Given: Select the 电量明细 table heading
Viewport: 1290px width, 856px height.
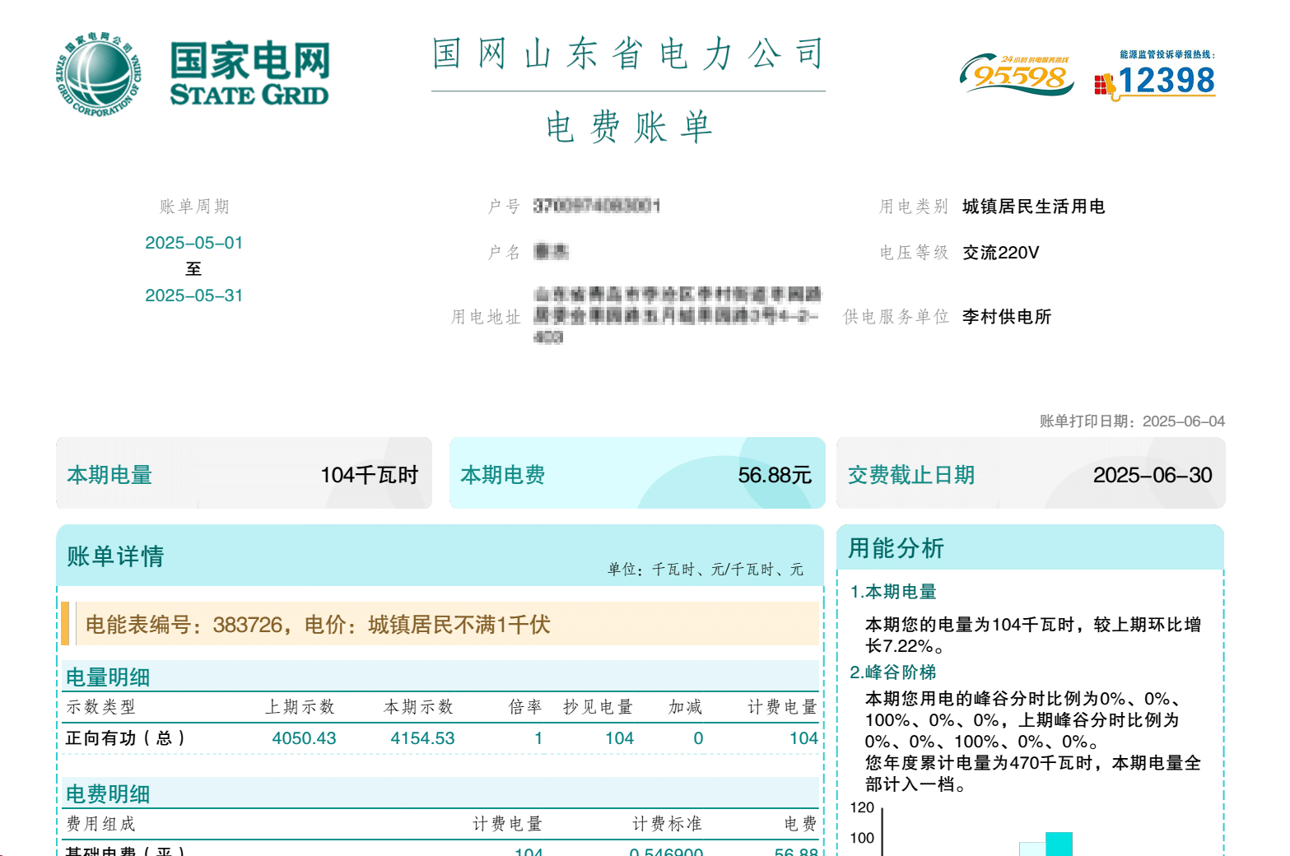Looking at the screenshot, I should (x=108, y=677).
